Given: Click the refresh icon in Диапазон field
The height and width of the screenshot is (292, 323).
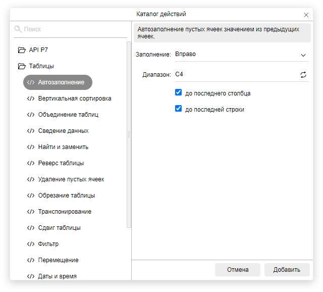Looking at the screenshot, I should [303, 75].
